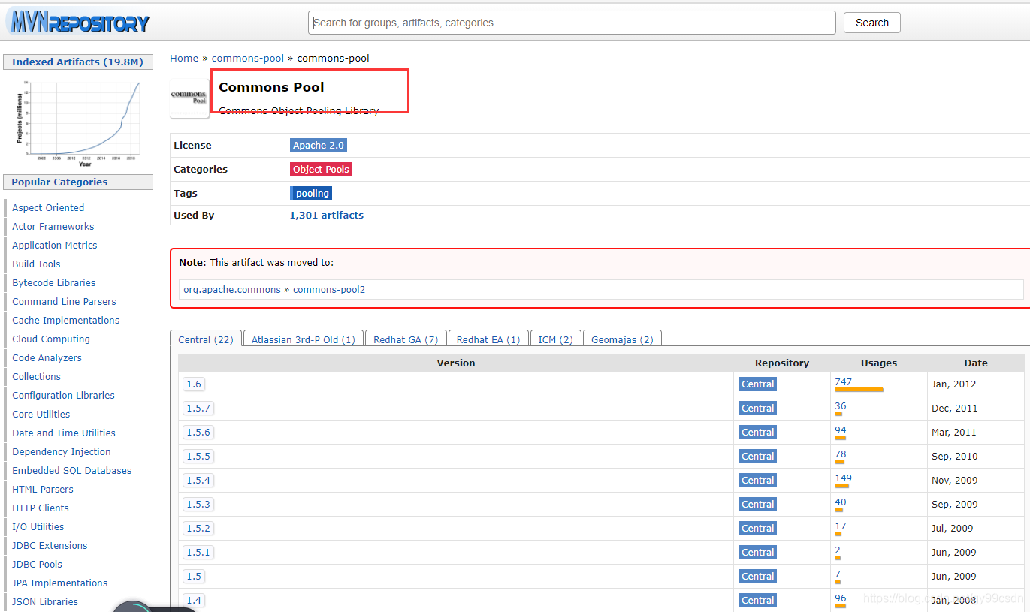This screenshot has height=612, width=1030.
Task: Click the Search button
Action: 871,23
